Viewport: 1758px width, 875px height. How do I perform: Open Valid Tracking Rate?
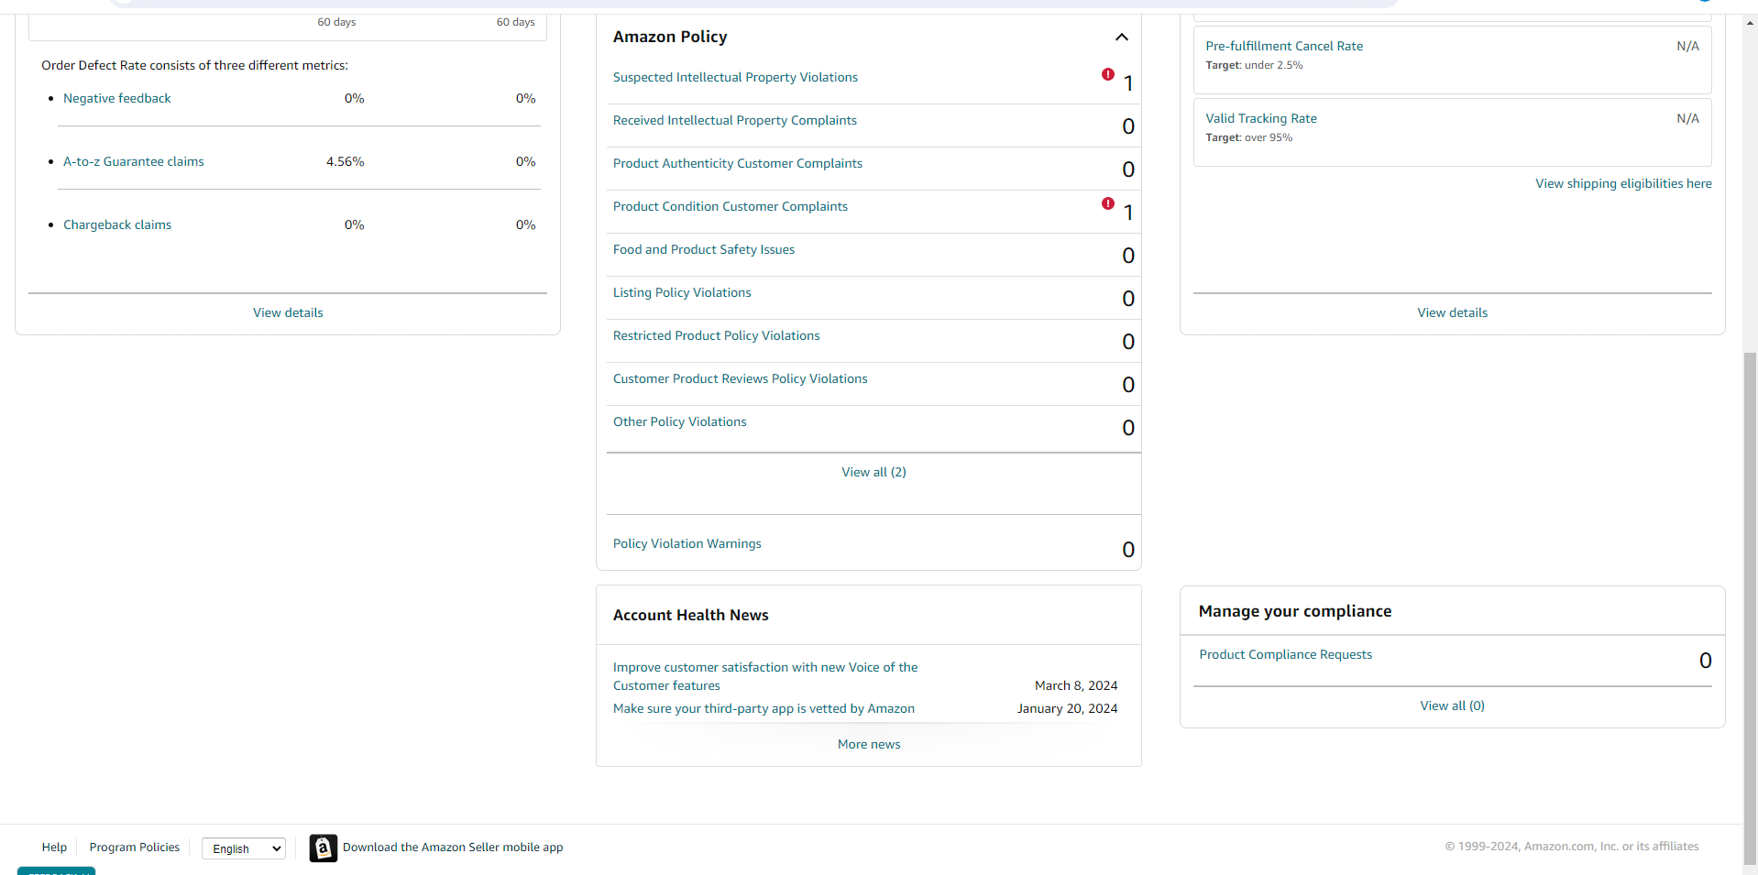point(1260,118)
